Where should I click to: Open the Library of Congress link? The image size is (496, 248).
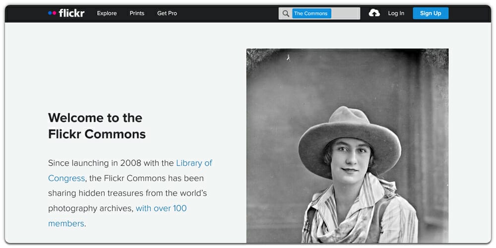click(x=130, y=171)
